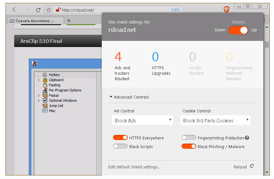Screen dimensions: 274x179
Task: Reload the page with the refresh icon
Action: click(x=38, y=10)
